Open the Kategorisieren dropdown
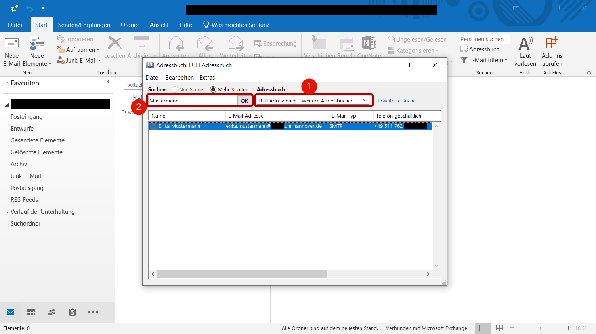 click(x=413, y=50)
